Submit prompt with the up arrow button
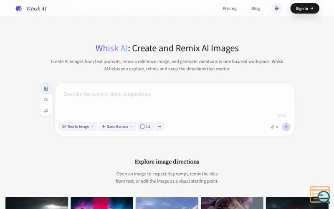 click(x=286, y=127)
